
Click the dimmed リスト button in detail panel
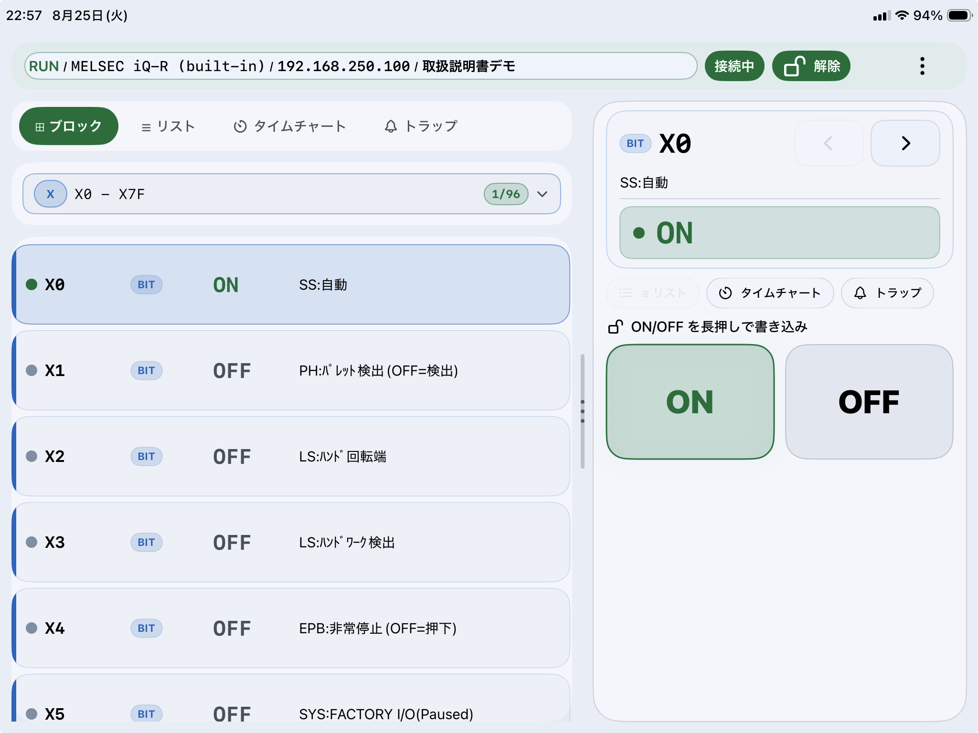(653, 293)
